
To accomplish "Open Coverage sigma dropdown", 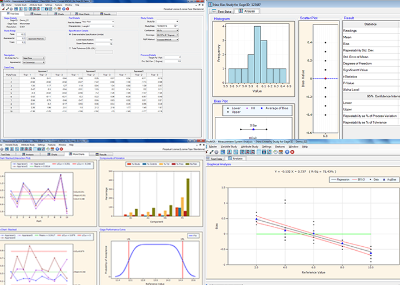I will pyautogui.click(x=167, y=35).
